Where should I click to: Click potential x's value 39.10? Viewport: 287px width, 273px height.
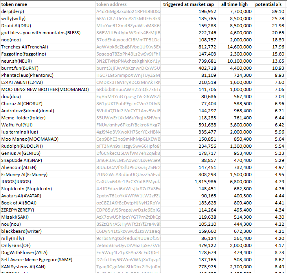(x=270, y=11)
